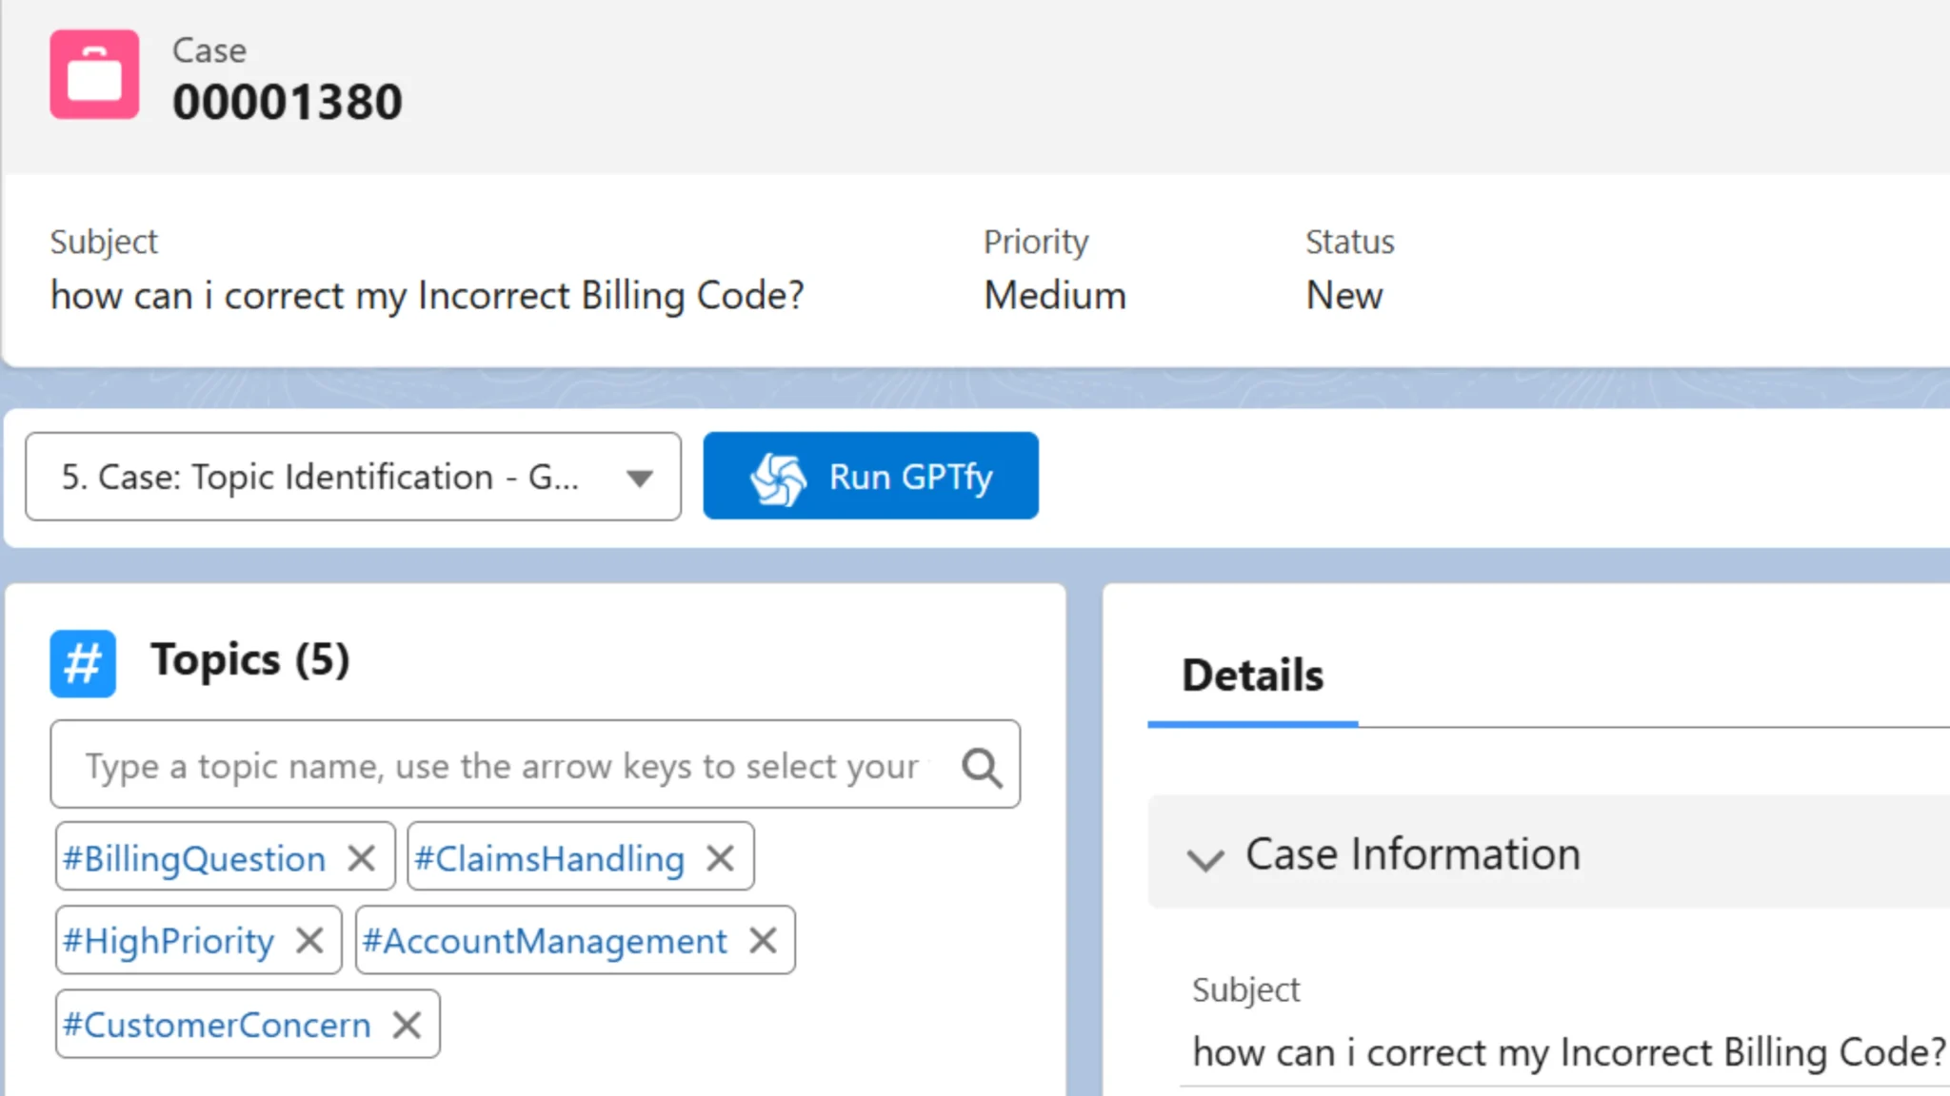This screenshot has height=1096, width=1950.
Task: Open the #CustomerConcern topic link
Action: [x=216, y=1025]
